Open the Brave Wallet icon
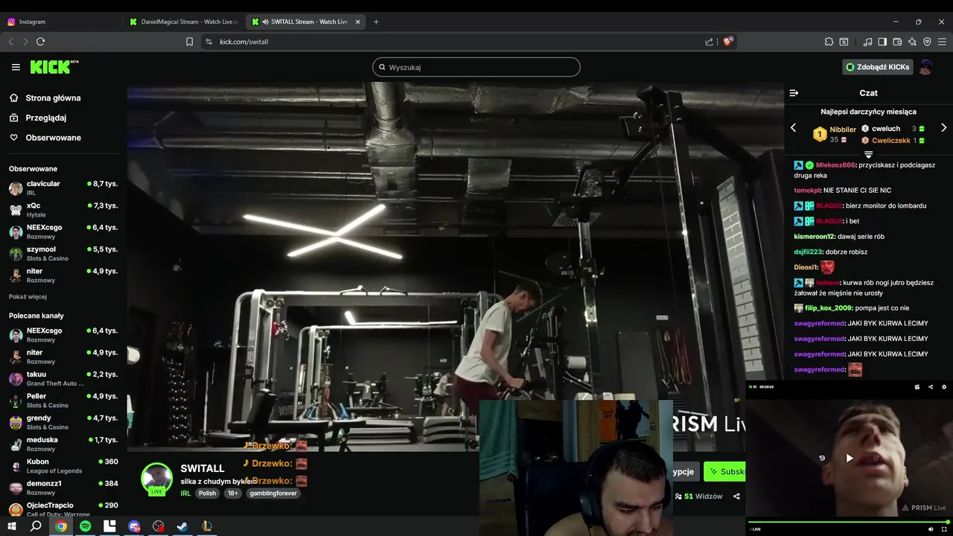Image resolution: width=953 pixels, height=536 pixels. 897,42
